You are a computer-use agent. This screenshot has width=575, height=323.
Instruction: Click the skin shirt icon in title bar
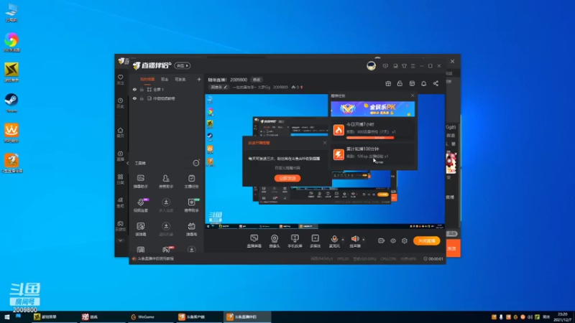point(404,66)
